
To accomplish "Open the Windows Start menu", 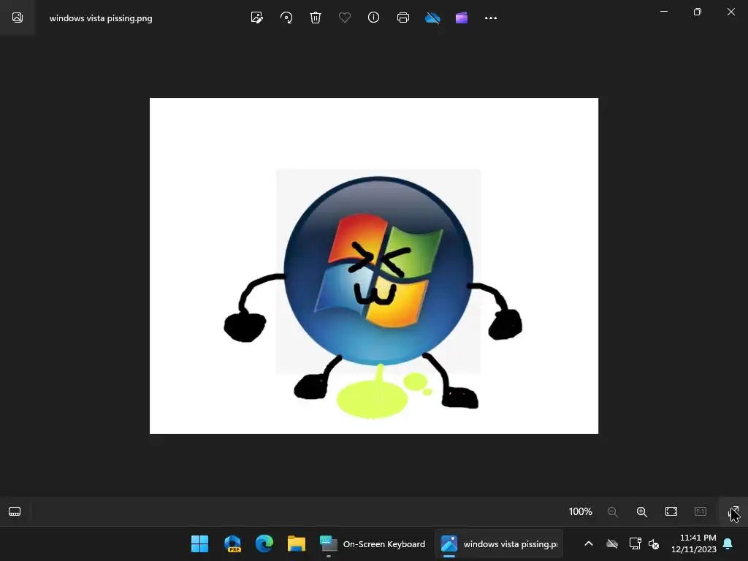I will (199, 543).
